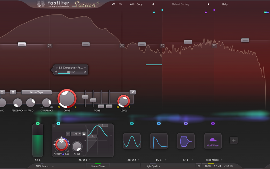This screenshot has height=169, width=270.
Task: Click the second TONE slider handle
Action: click(x=93, y=100)
